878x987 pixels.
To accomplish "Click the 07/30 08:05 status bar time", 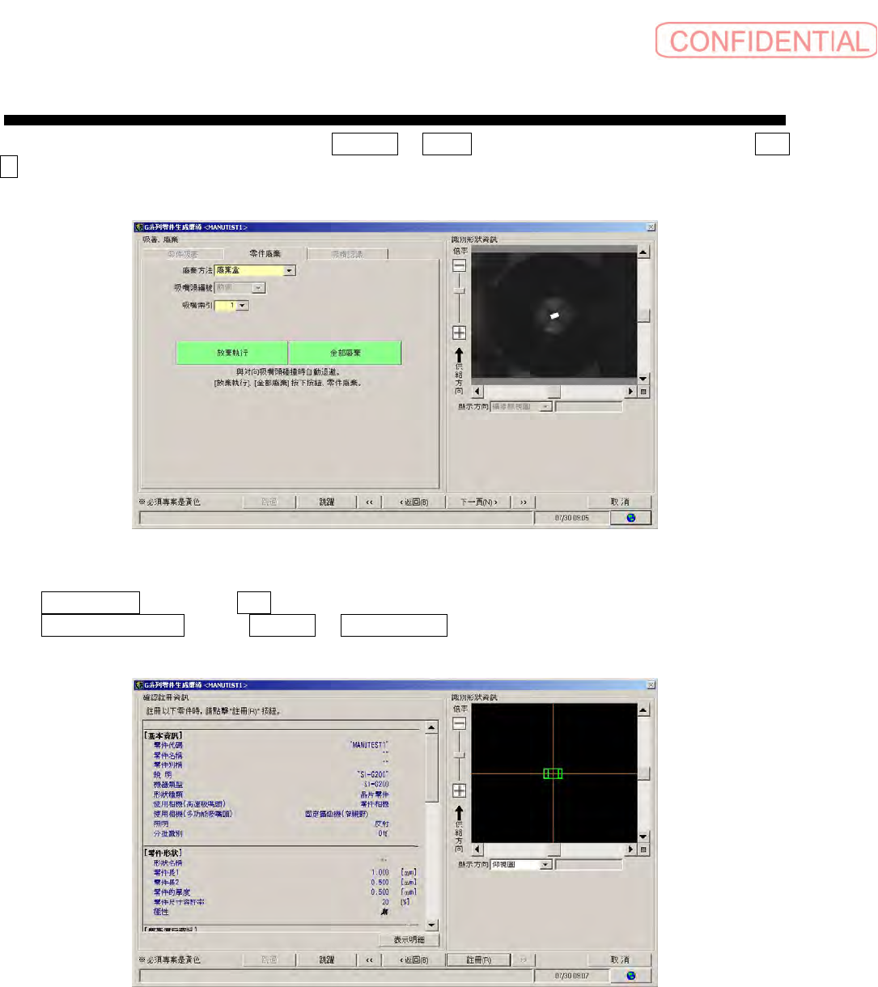I will point(571,518).
